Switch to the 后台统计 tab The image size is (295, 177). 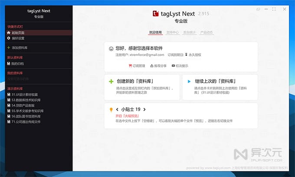(x=190, y=33)
